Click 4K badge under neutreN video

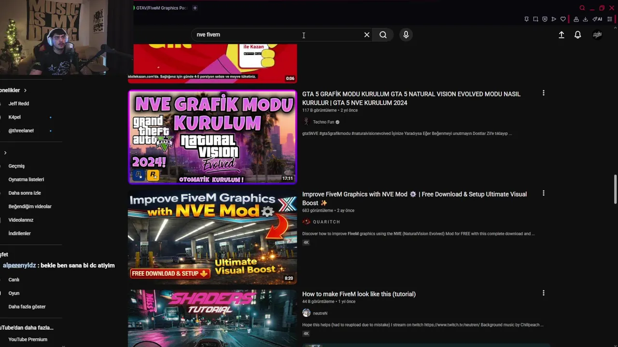[x=306, y=334]
